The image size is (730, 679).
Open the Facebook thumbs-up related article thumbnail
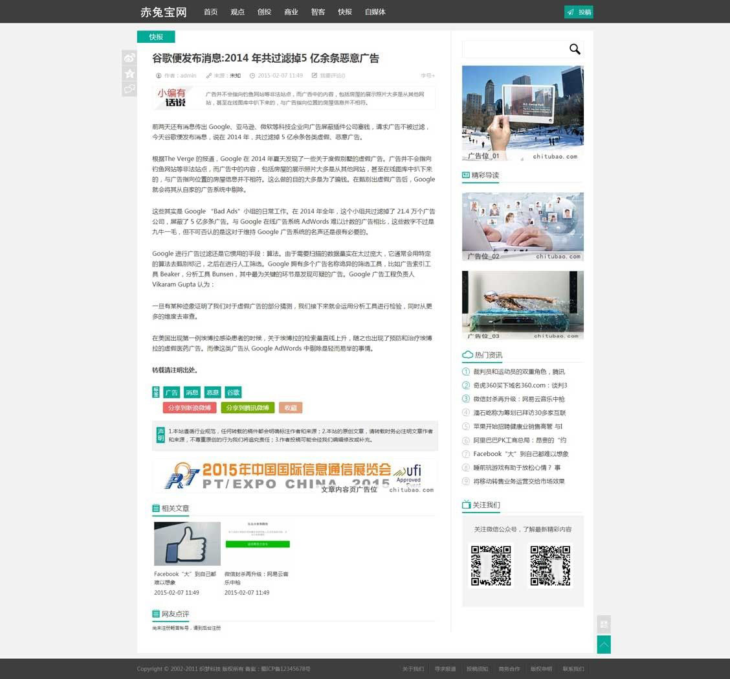tap(187, 544)
